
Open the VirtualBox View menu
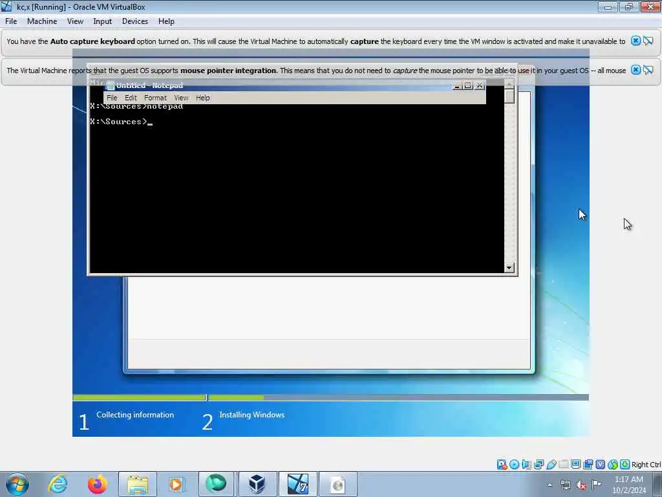75,21
